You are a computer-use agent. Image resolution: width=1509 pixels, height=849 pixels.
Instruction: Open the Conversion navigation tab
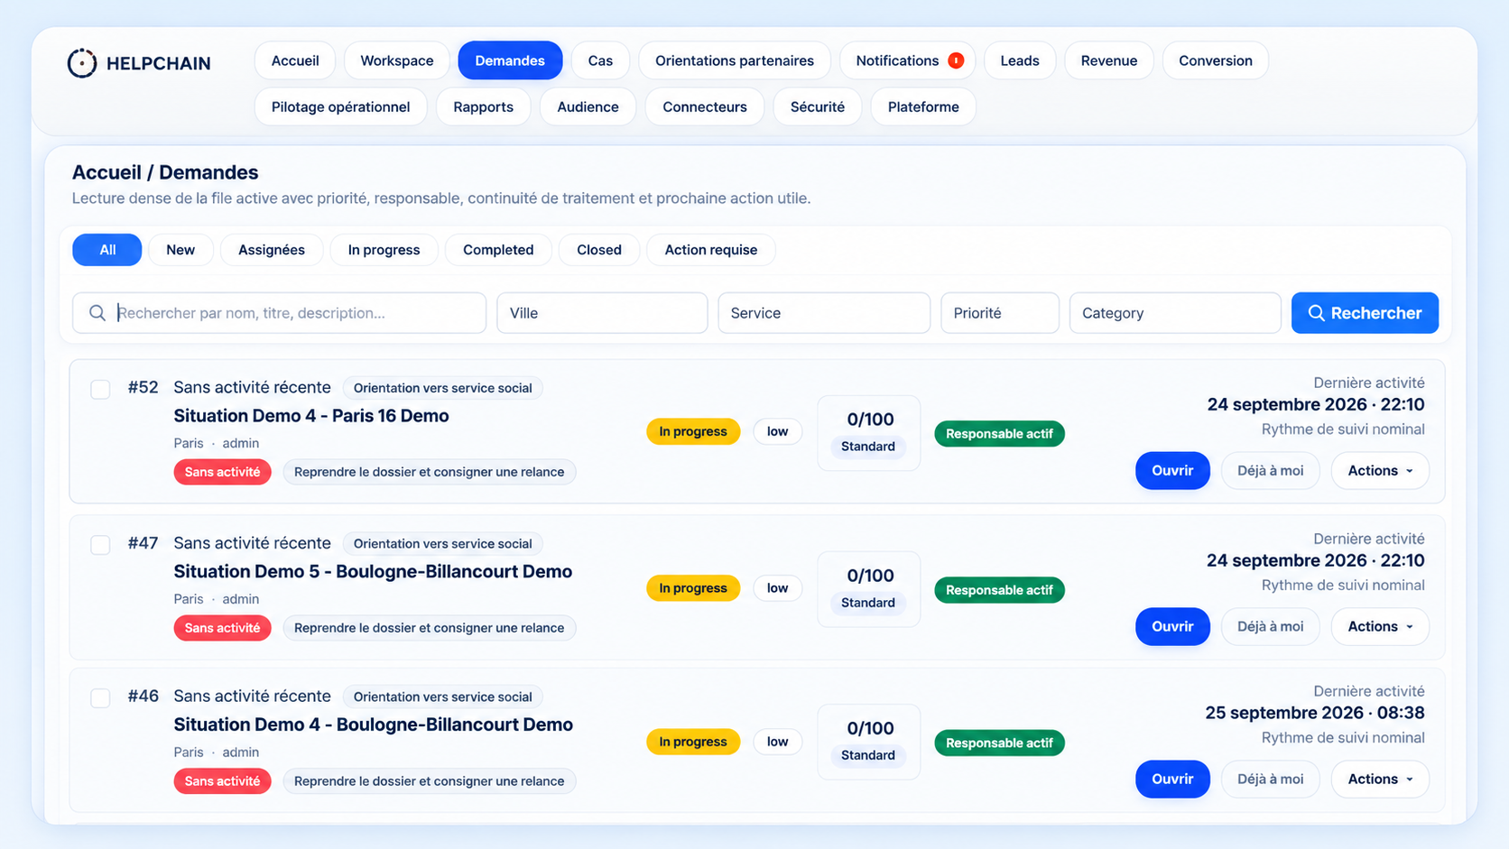pos(1216,60)
